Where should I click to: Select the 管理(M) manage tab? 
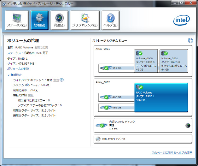click(x=40, y=20)
